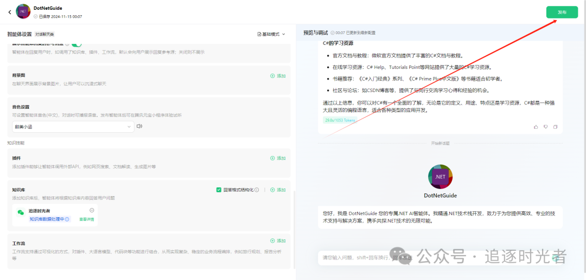Click the 发布 publish button

point(562,12)
